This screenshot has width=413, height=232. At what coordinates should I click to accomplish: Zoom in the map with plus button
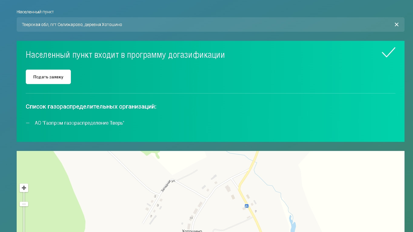pyautogui.click(x=24, y=188)
